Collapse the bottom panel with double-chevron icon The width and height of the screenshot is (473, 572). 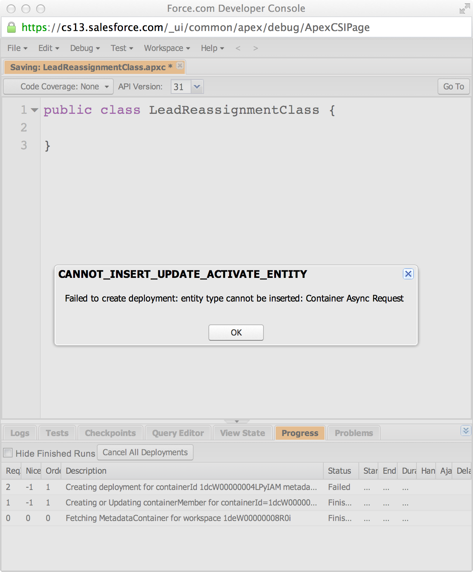[x=466, y=430]
